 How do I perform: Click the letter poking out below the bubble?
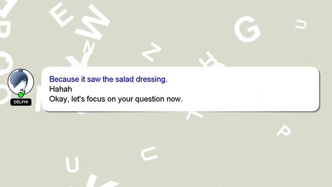(195, 115)
